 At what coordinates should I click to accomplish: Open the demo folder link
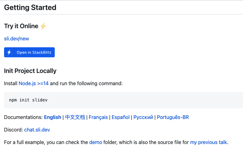tap(96, 142)
